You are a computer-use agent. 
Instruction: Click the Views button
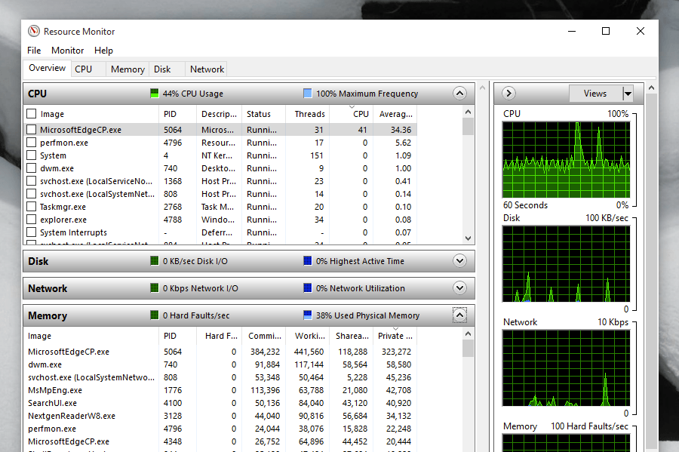(595, 93)
